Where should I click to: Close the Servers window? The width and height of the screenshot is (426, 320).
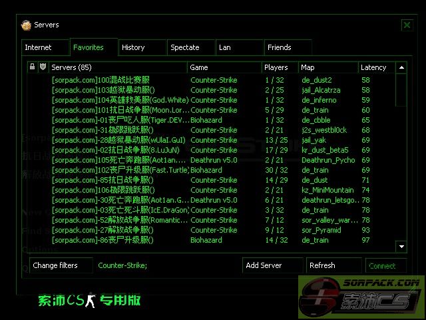pos(407,25)
